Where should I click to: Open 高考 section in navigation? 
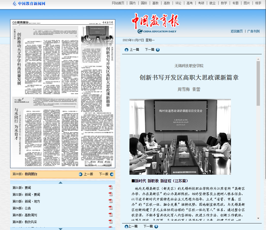coord(190,3)
